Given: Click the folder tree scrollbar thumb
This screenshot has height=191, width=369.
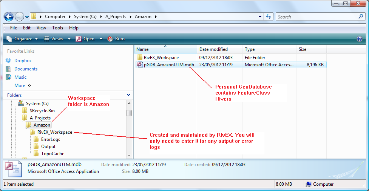Looking at the screenshot, I should 129,113.
